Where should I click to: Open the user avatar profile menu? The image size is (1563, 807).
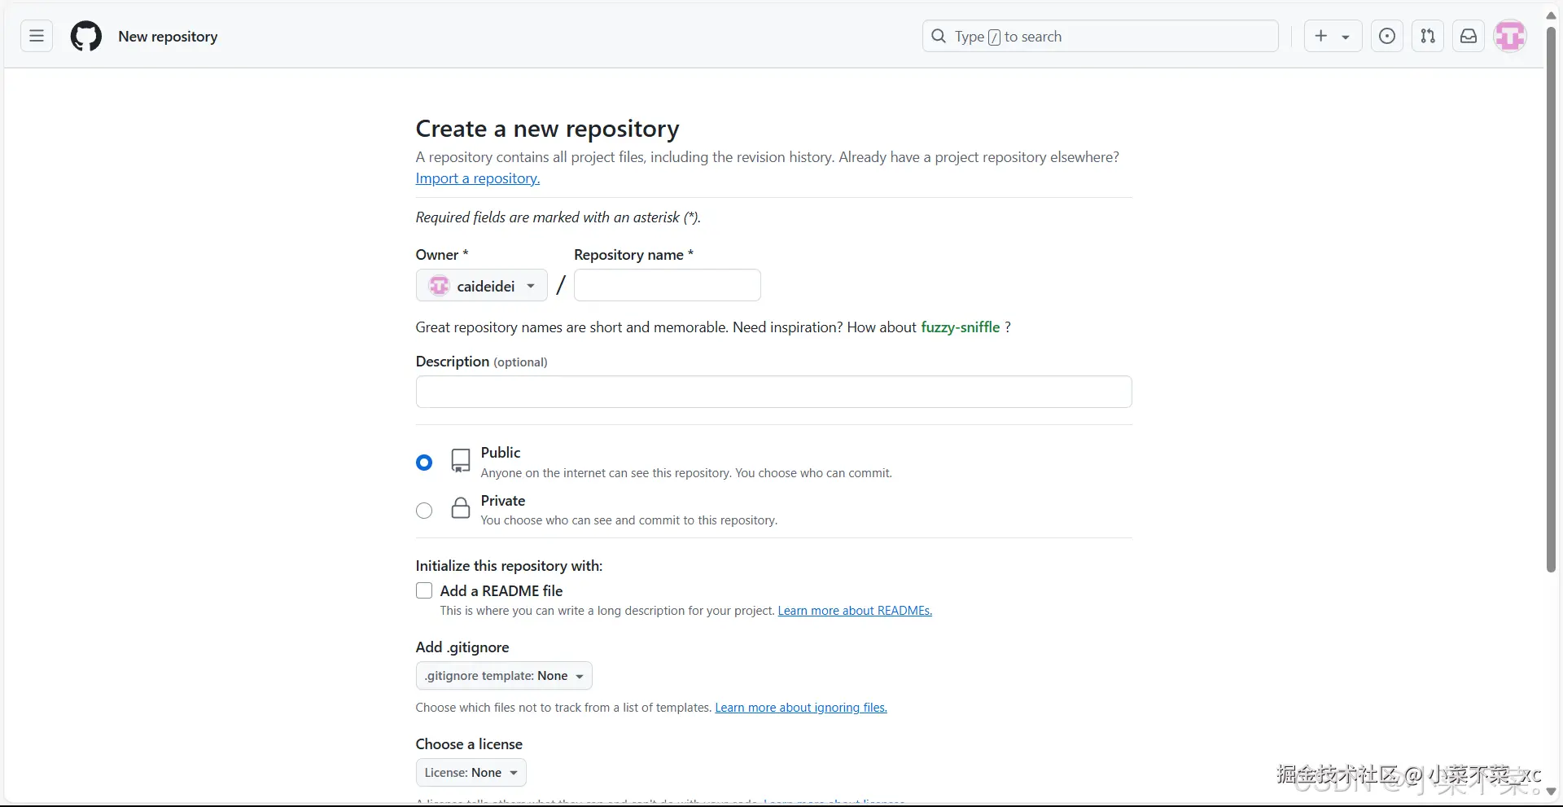click(1510, 36)
